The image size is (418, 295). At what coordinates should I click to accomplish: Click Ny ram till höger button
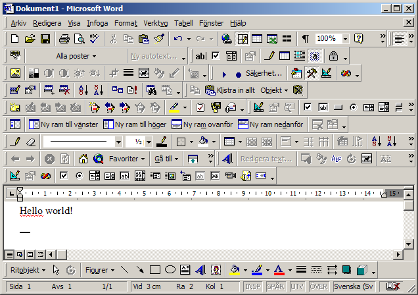(x=135, y=124)
